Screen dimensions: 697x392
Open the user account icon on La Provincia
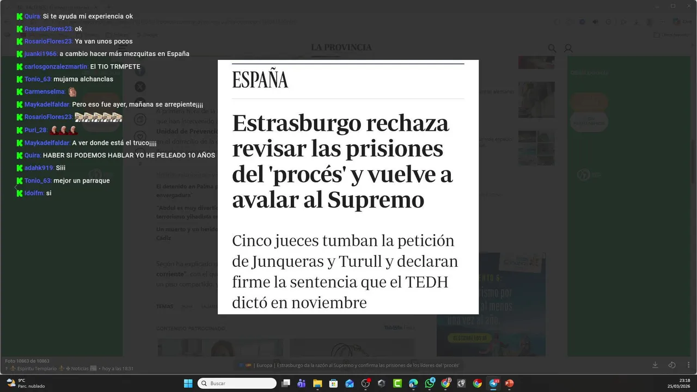point(568,48)
